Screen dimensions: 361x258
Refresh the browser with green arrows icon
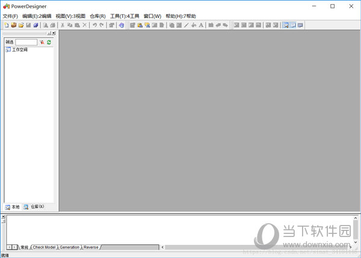(x=49, y=42)
